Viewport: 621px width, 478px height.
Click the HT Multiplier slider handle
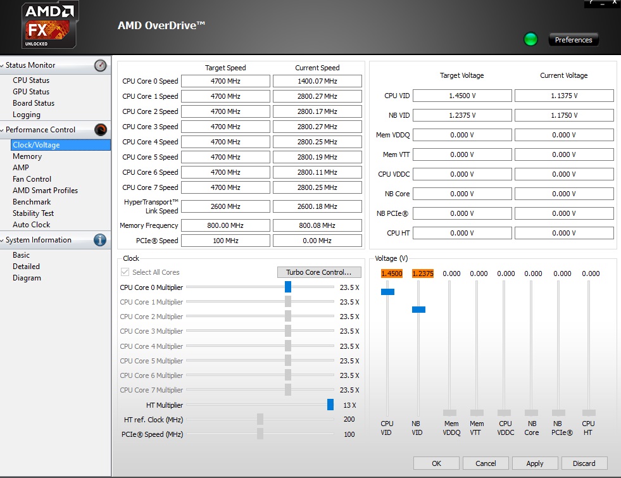[x=330, y=405]
